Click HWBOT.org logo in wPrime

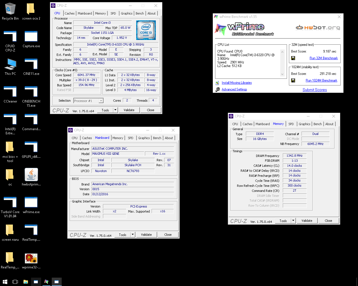(x=318, y=27)
